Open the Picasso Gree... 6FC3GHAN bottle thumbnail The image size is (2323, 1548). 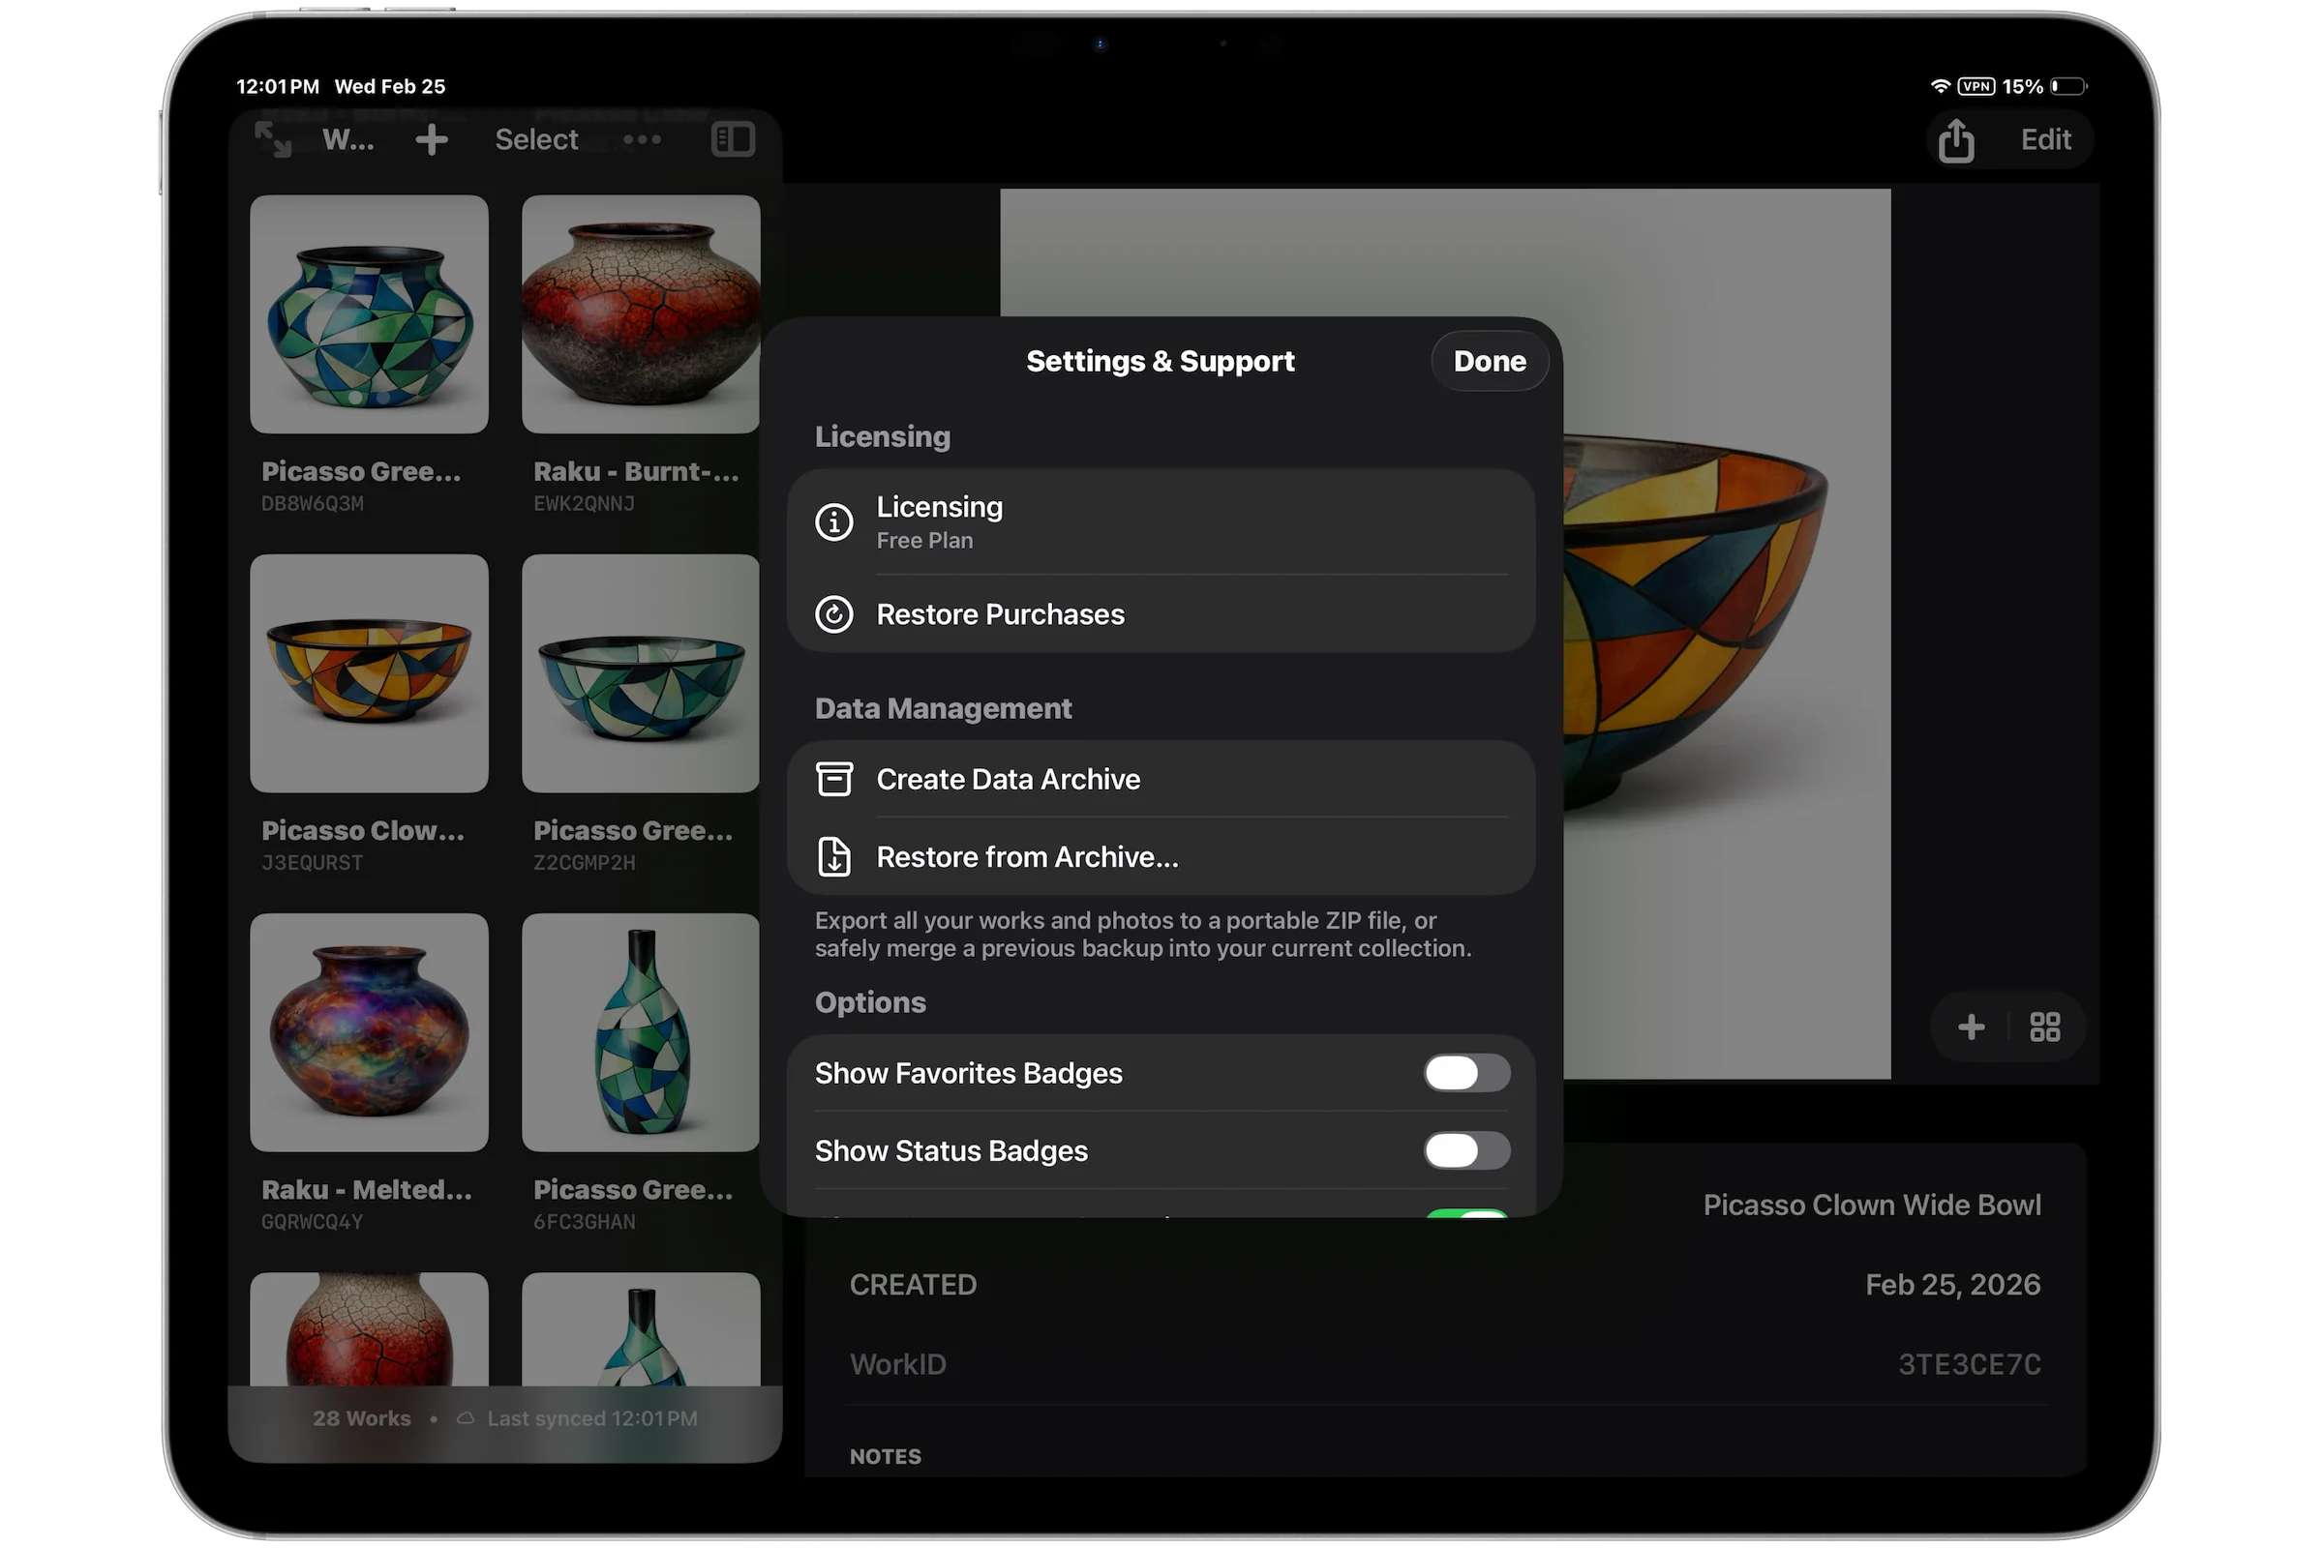pos(641,1032)
